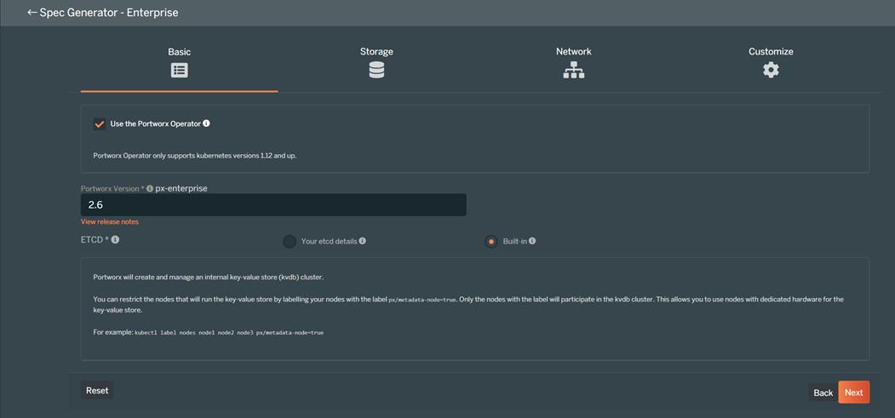Viewport: 895px width, 418px height.
Task: Click the Portworx Operator kubernetes version note
Action: (x=195, y=155)
